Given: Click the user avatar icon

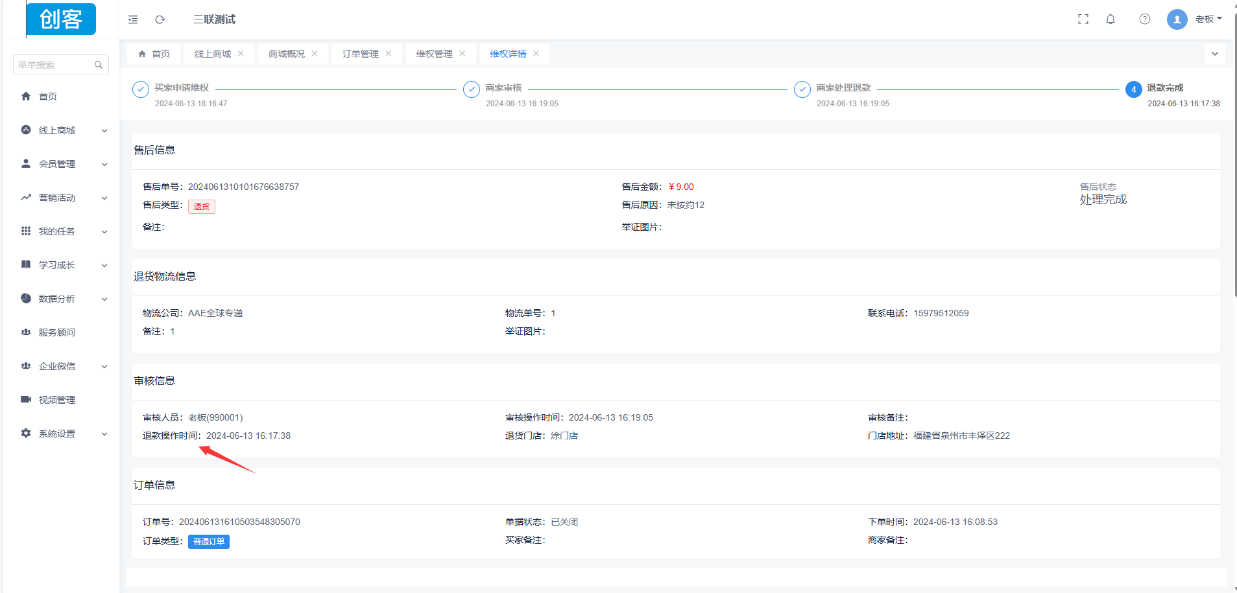Looking at the screenshot, I should coord(1177,19).
